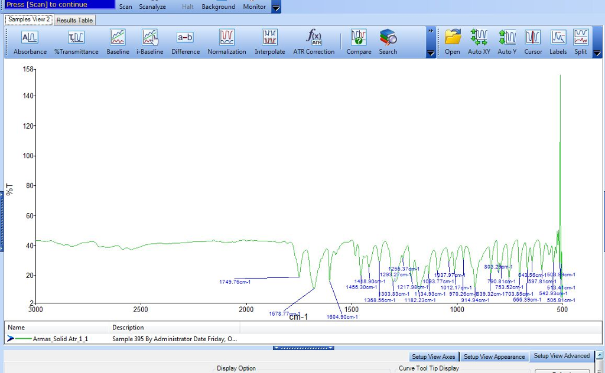Switch to the Results Table tab
This screenshot has height=373, width=605.
(x=74, y=20)
